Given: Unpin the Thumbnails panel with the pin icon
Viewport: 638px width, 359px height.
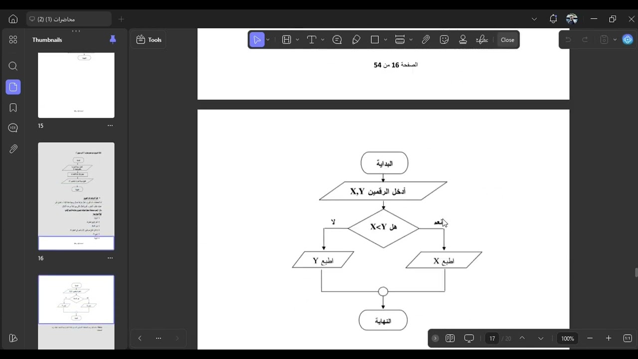Looking at the screenshot, I should [113, 40].
